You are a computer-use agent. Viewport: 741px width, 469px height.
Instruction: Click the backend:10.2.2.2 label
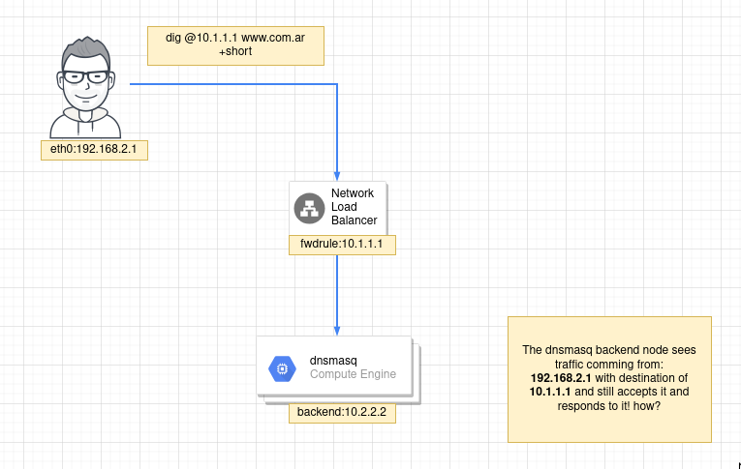[x=342, y=412]
